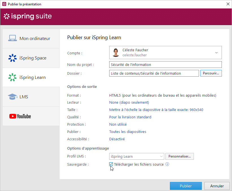Click the HTML5 format description text
This screenshot has width=232, height=191.
pos(163,95)
